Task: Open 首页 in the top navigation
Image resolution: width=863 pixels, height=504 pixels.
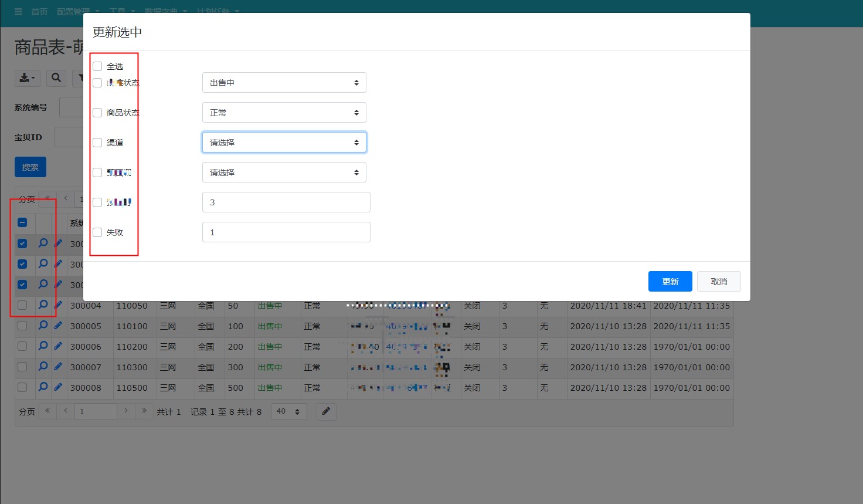Action: tap(39, 12)
